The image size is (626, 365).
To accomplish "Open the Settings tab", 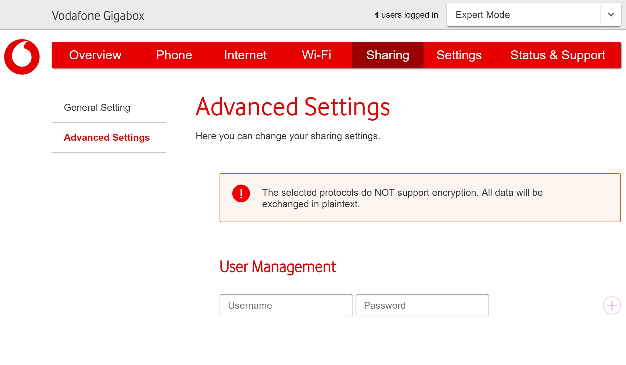I will tap(459, 55).
